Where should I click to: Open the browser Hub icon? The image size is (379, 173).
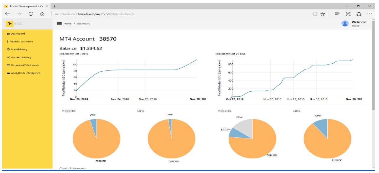tap(337, 14)
